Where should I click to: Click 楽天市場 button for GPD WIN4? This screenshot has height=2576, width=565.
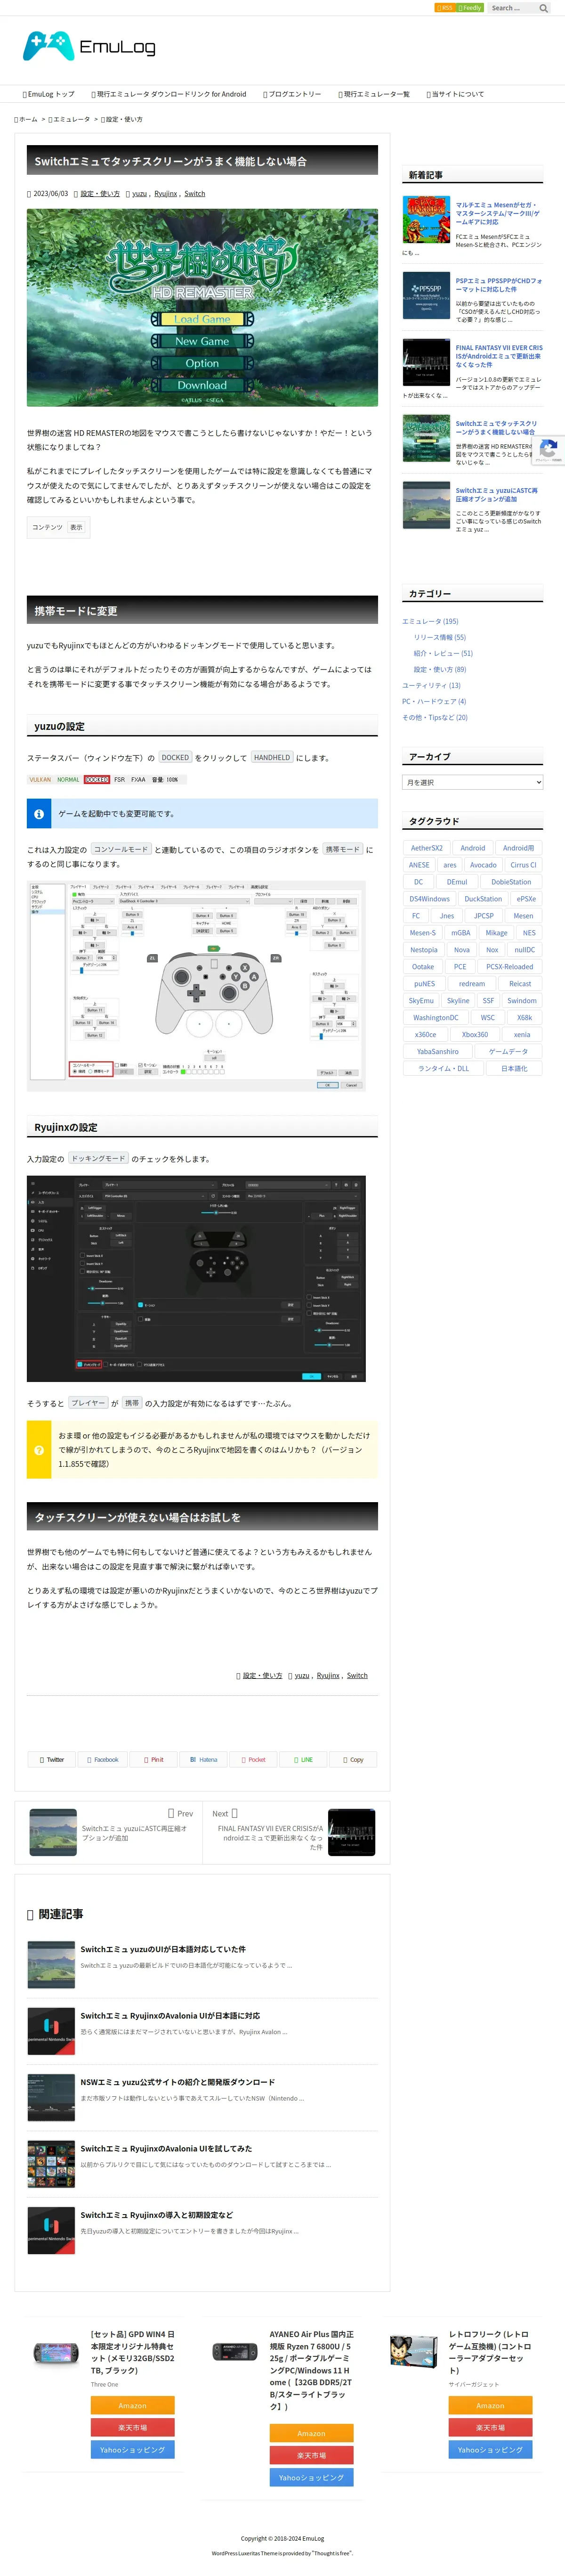pyautogui.click(x=133, y=2428)
